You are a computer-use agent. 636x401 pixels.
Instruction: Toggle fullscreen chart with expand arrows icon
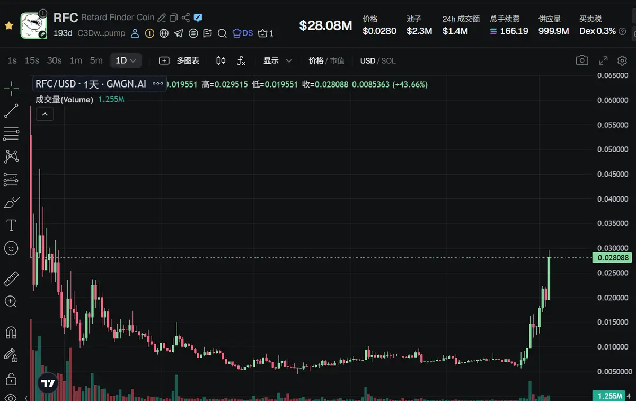pyautogui.click(x=603, y=60)
